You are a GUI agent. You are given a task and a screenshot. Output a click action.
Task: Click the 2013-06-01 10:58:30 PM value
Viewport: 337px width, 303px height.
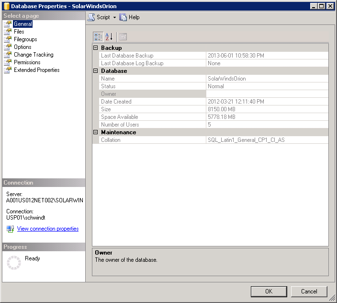coord(236,56)
